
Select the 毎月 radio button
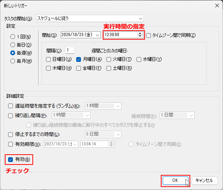[13, 61]
